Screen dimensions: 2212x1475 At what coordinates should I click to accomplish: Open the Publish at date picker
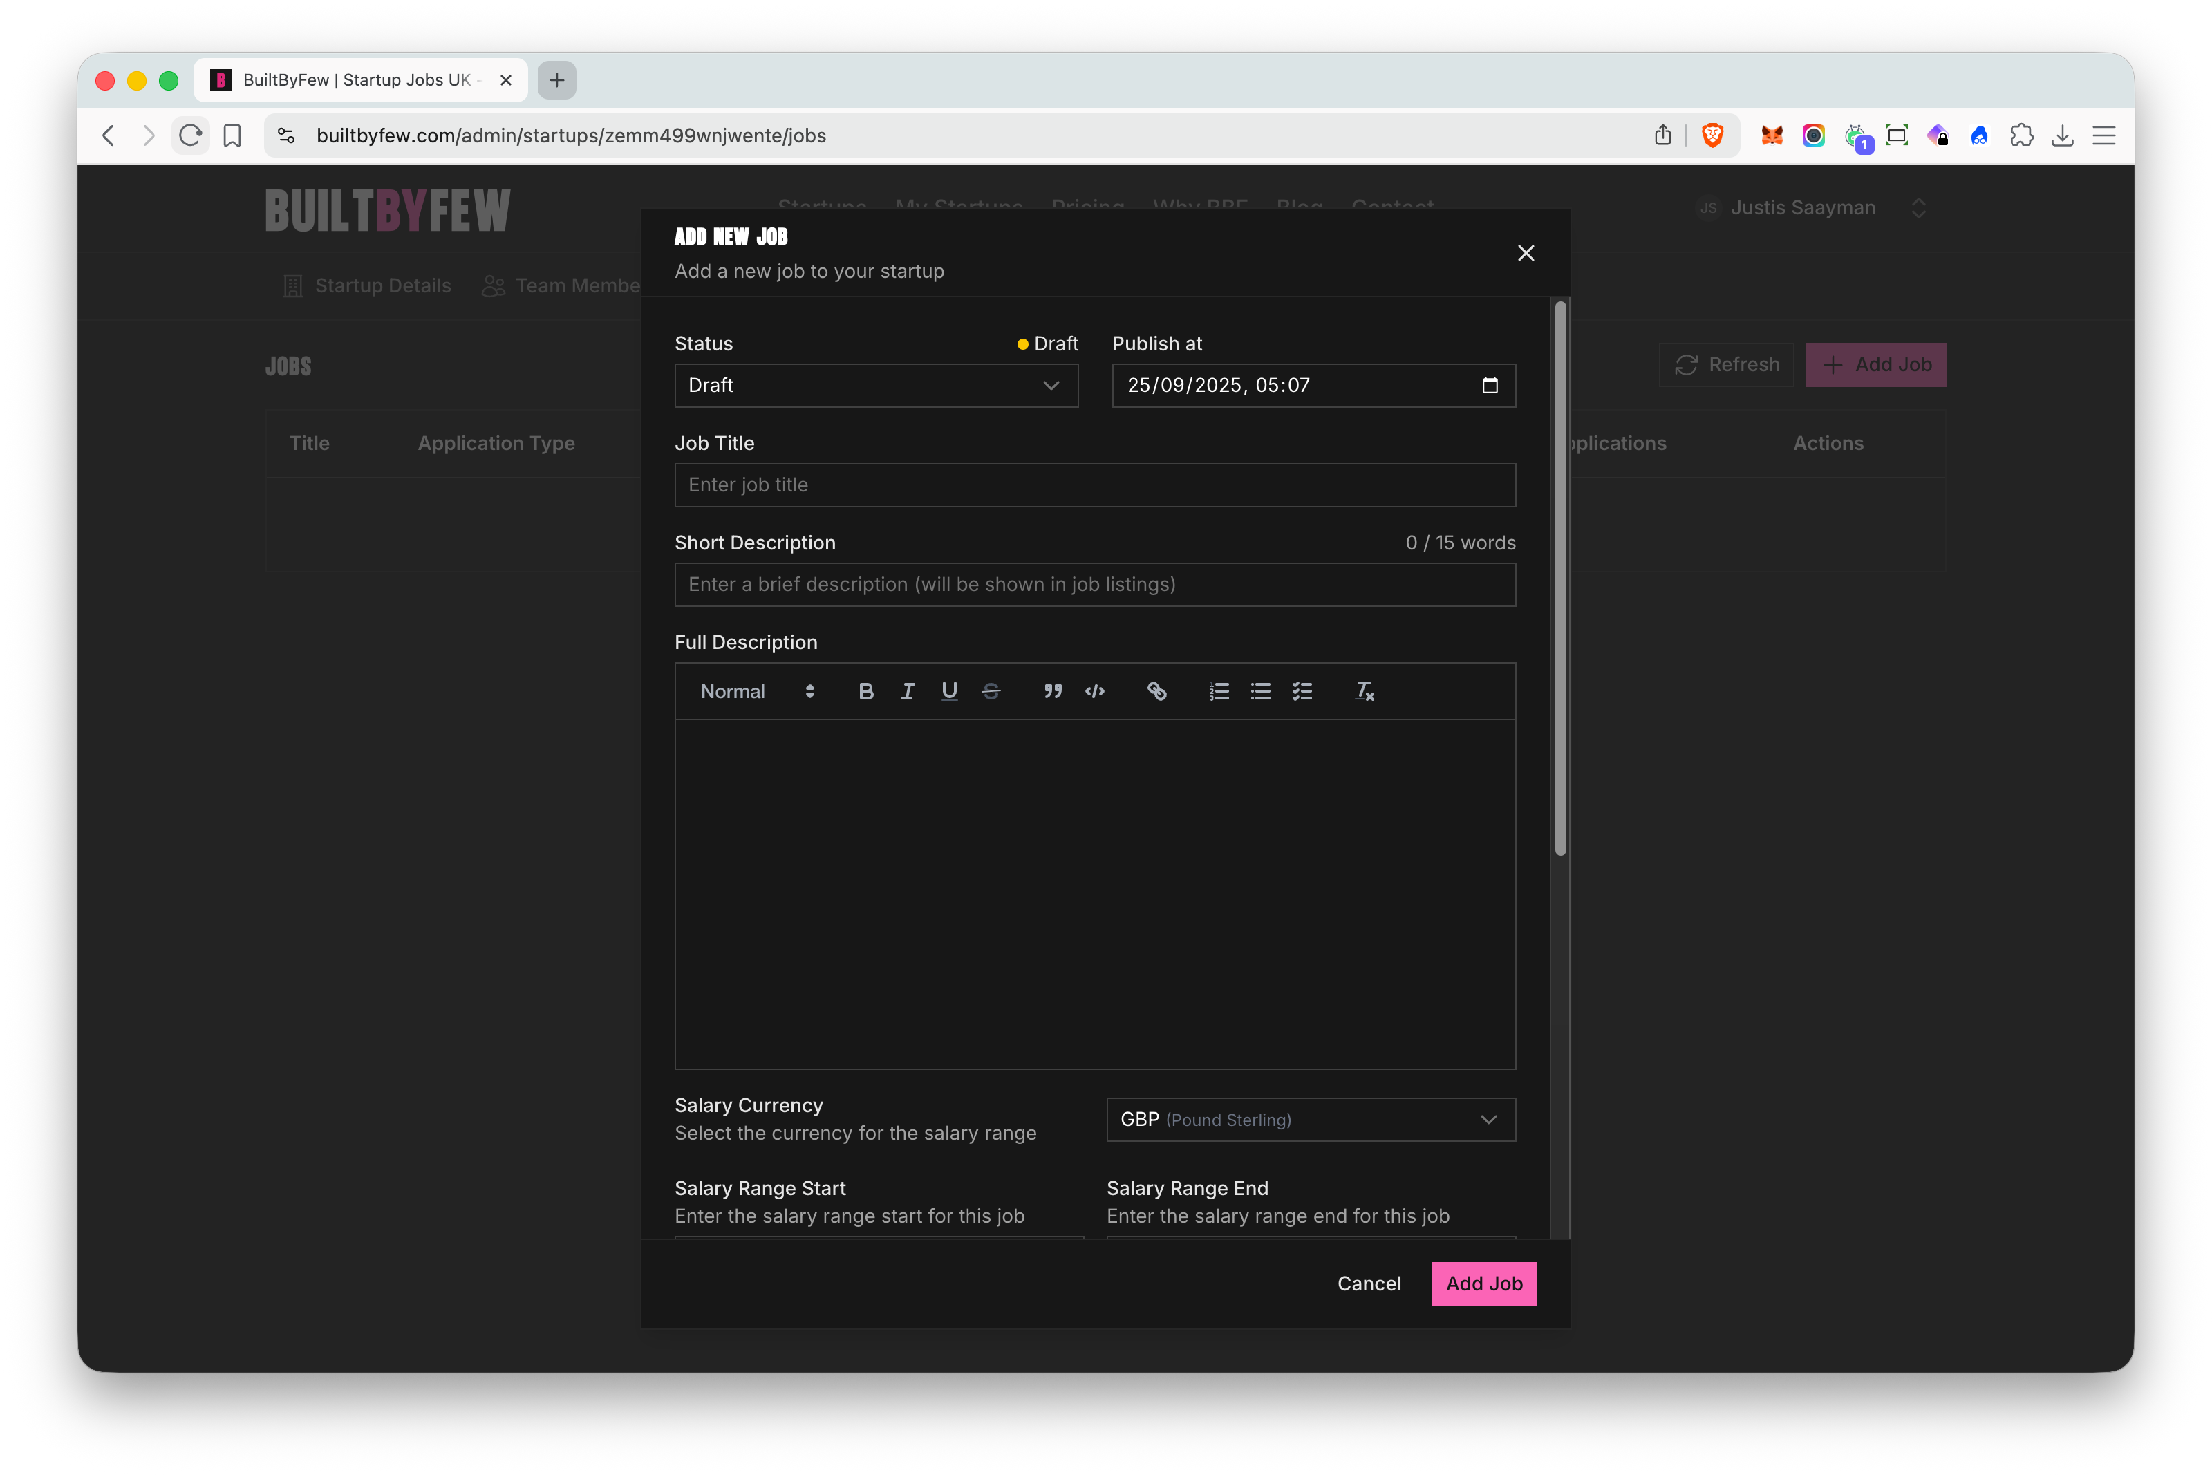[1490, 385]
